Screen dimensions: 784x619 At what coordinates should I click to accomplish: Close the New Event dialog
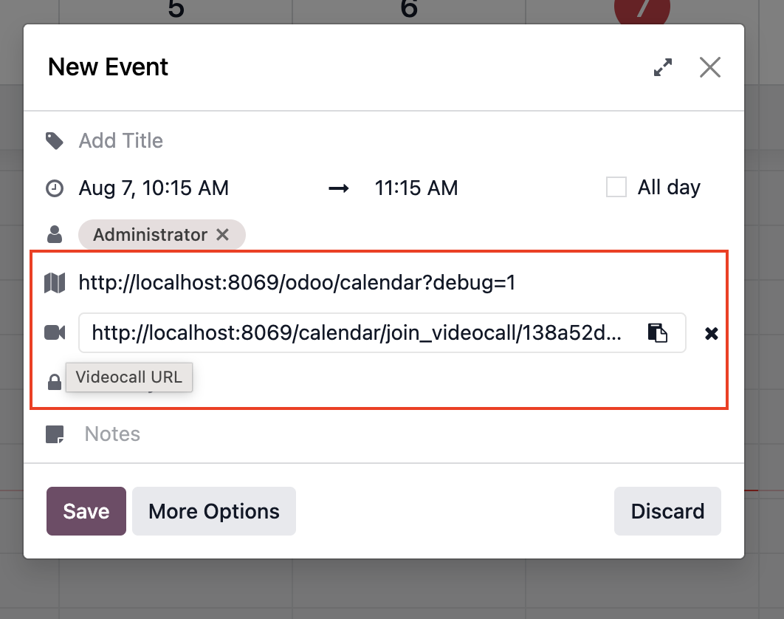(x=710, y=67)
